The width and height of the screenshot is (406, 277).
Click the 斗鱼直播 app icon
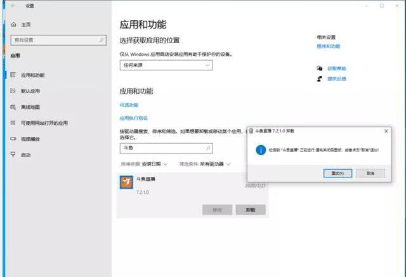126,183
